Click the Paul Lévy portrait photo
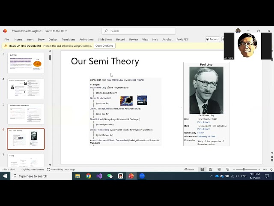The width and height of the screenshot is (274, 206). (x=206, y=90)
